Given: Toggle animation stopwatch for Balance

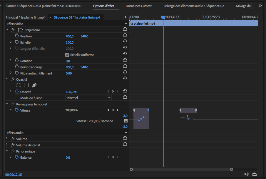Looking at the screenshot, I should pos(17,157).
